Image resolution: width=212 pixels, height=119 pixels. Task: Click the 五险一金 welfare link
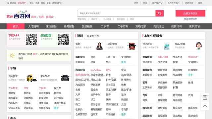(x=111, y=57)
